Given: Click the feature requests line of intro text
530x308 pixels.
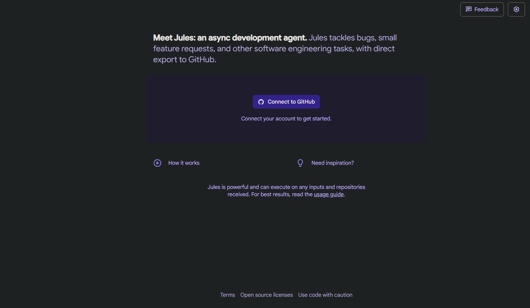Looking at the screenshot, I should (274, 49).
